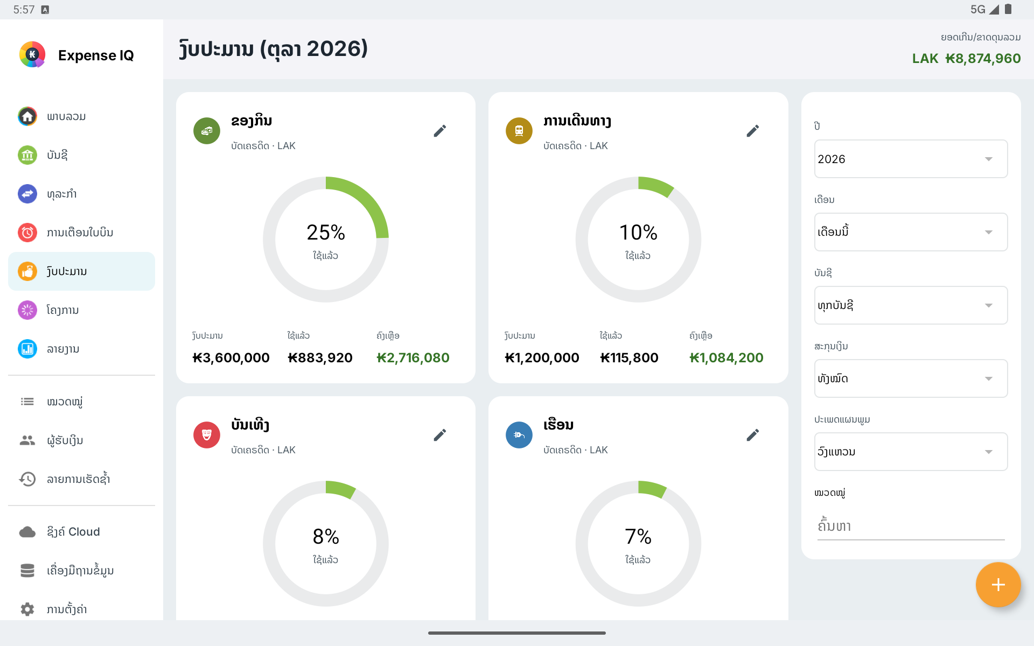Click the ຄົ້ນຫາ category search field
The image size is (1034, 646).
coord(911,525)
